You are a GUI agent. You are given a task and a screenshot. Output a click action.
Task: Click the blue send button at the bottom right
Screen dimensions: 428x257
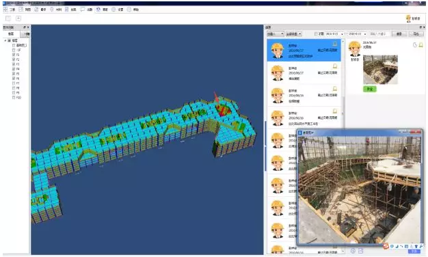(x=414, y=252)
